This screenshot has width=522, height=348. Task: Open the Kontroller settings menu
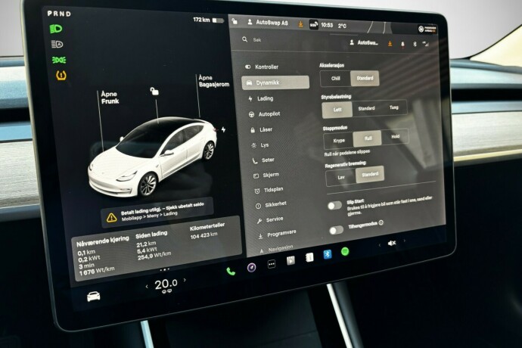[x=262, y=67]
